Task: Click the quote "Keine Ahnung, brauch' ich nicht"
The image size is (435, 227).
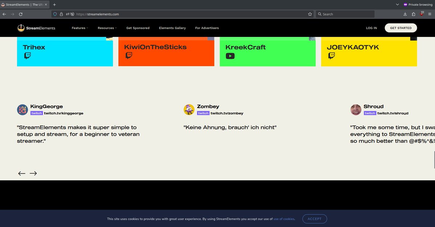Action: click(x=230, y=128)
